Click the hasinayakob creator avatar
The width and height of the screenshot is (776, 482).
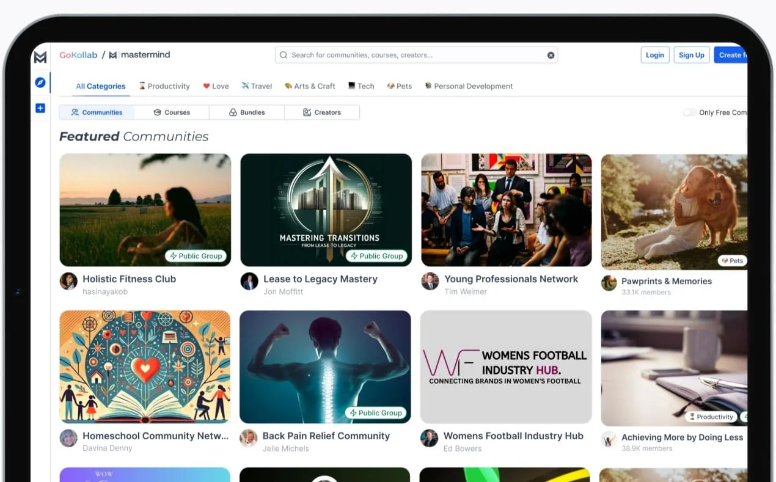click(68, 282)
